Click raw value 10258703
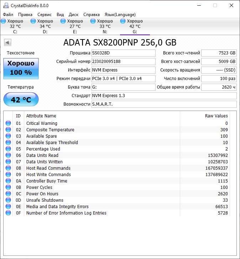The width and height of the screenshot is (240, 259). [218, 162]
